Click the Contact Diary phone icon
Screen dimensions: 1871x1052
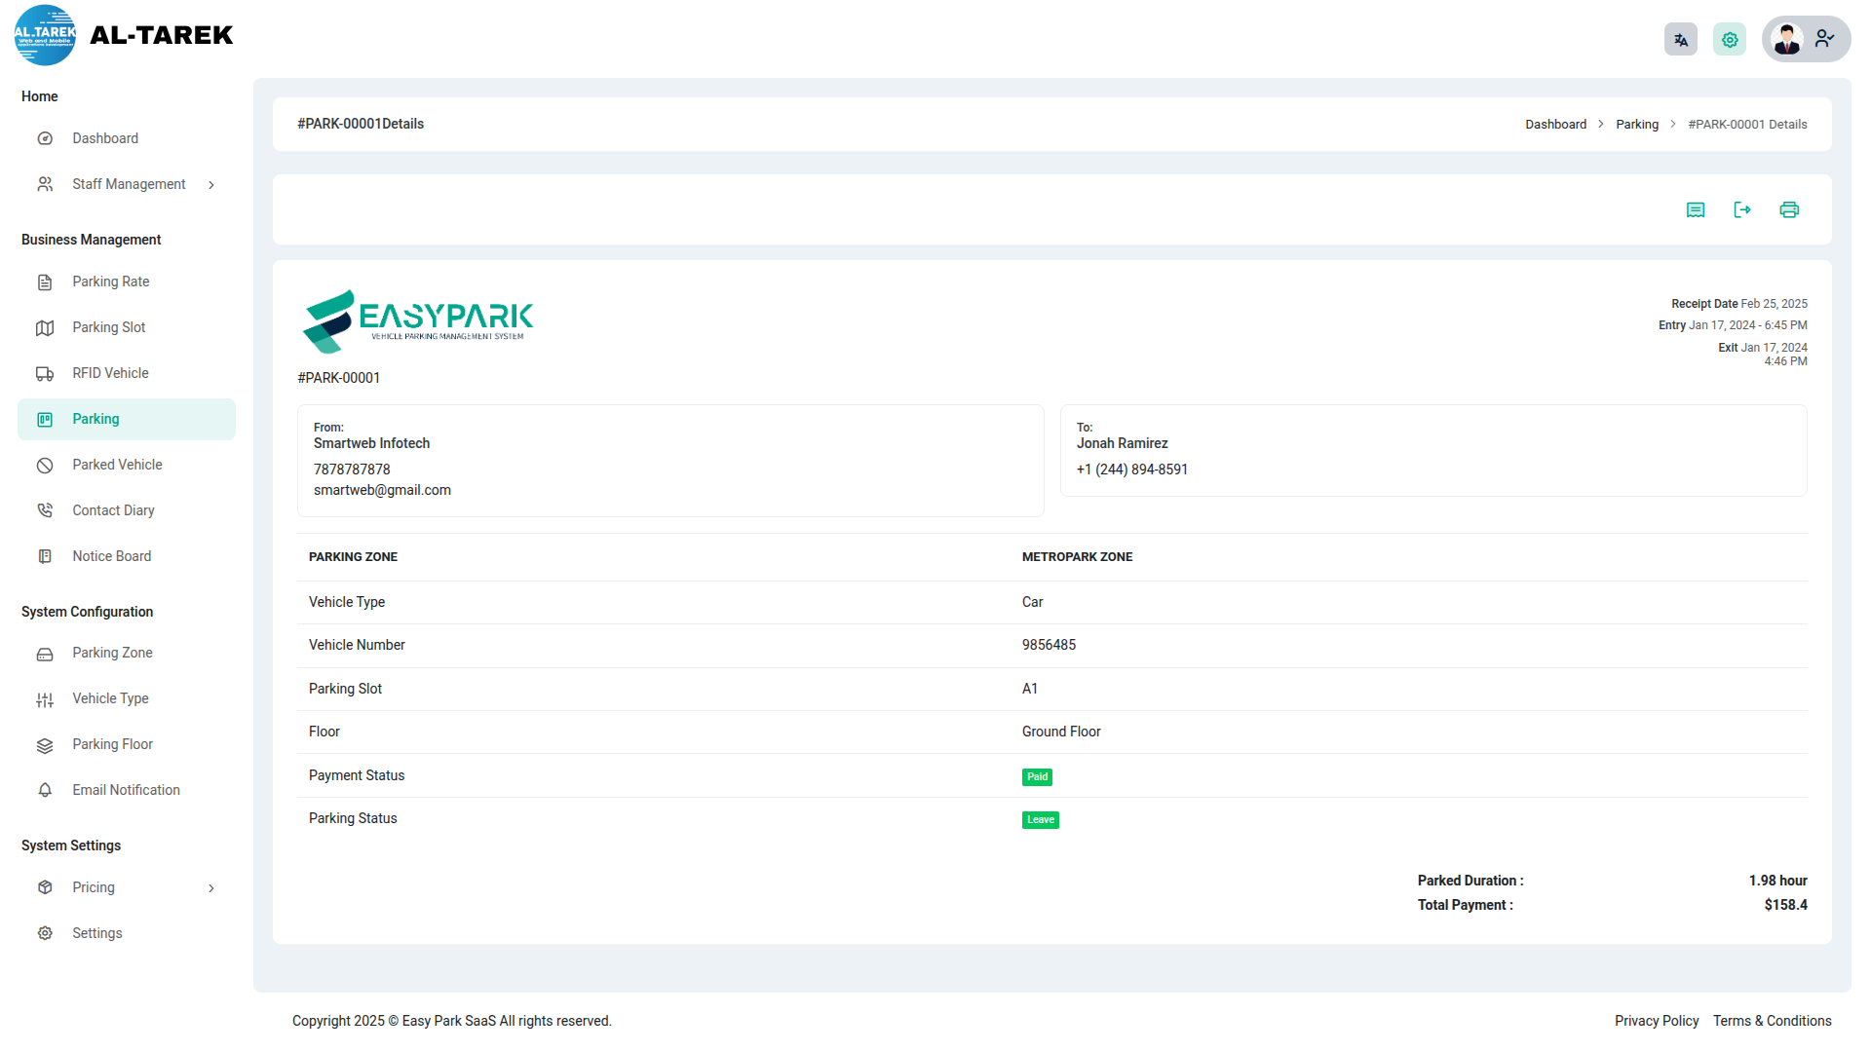(45, 510)
